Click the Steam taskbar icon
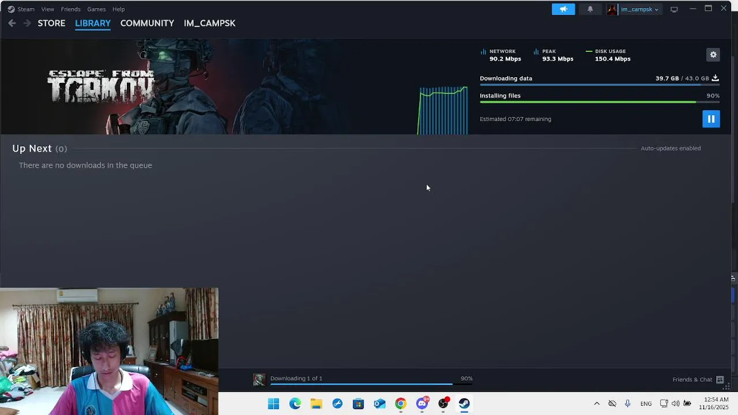Viewport: 738px width, 415px height. tap(464, 403)
